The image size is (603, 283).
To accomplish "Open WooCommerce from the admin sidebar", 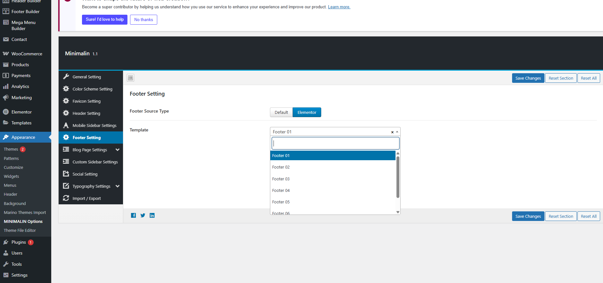I will tap(27, 54).
